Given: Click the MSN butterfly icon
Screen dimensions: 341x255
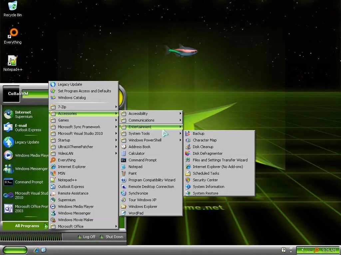Looking at the screenshot, I should point(53,173).
